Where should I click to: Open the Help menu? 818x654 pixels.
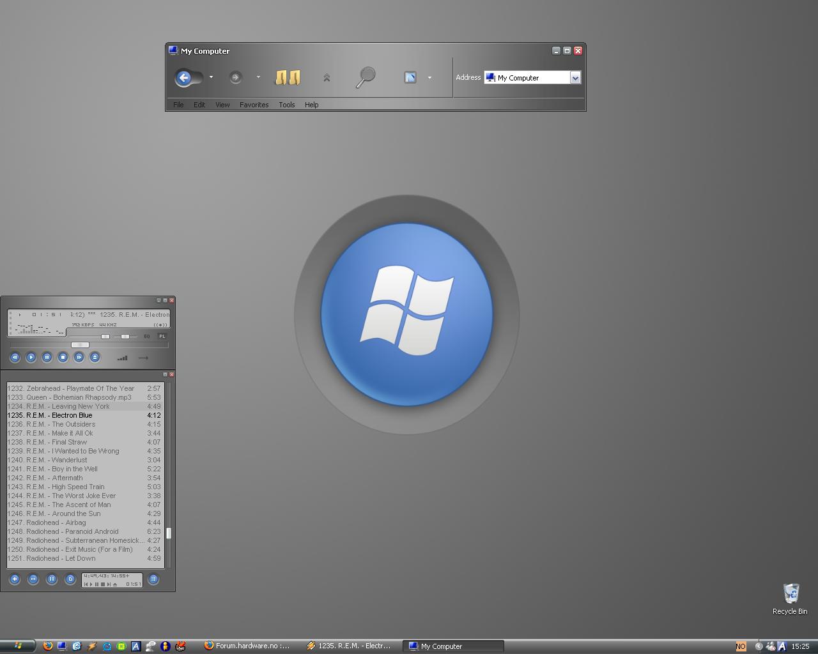(x=311, y=105)
